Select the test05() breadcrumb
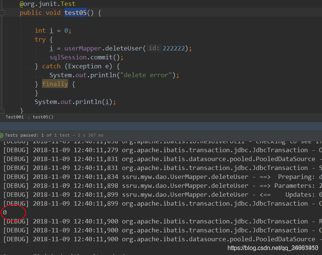This screenshot has width=322, height=255. (x=43, y=117)
